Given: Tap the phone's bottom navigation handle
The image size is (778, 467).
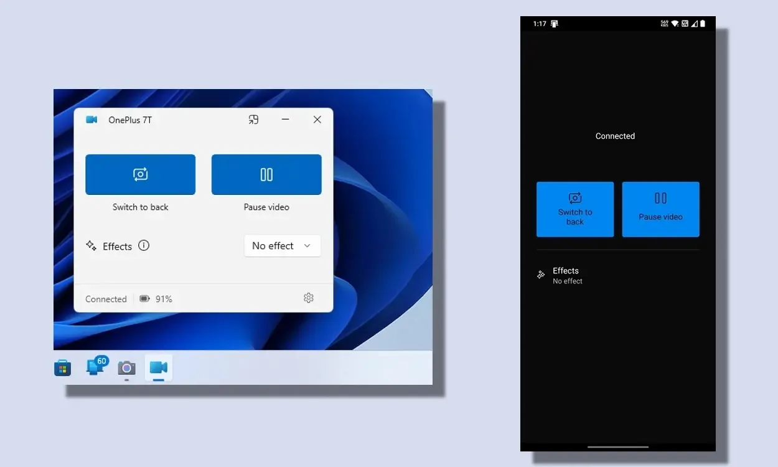Looking at the screenshot, I should [617, 446].
